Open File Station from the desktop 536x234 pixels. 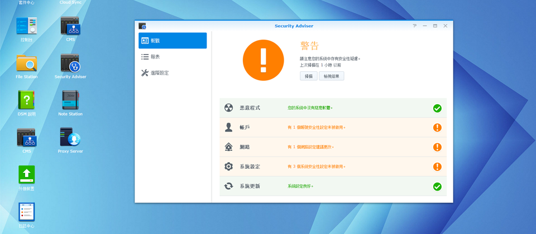pos(27,63)
